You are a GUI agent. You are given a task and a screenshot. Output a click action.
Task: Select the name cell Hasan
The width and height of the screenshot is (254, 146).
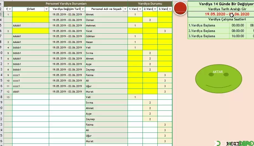coord(106,42)
